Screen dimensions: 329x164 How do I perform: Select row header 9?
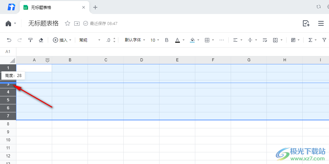coord(8,132)
